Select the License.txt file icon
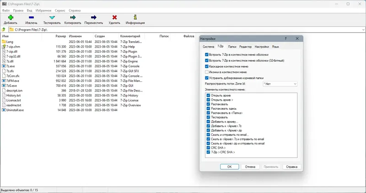 pyautogui.click(x=4, y=100)
